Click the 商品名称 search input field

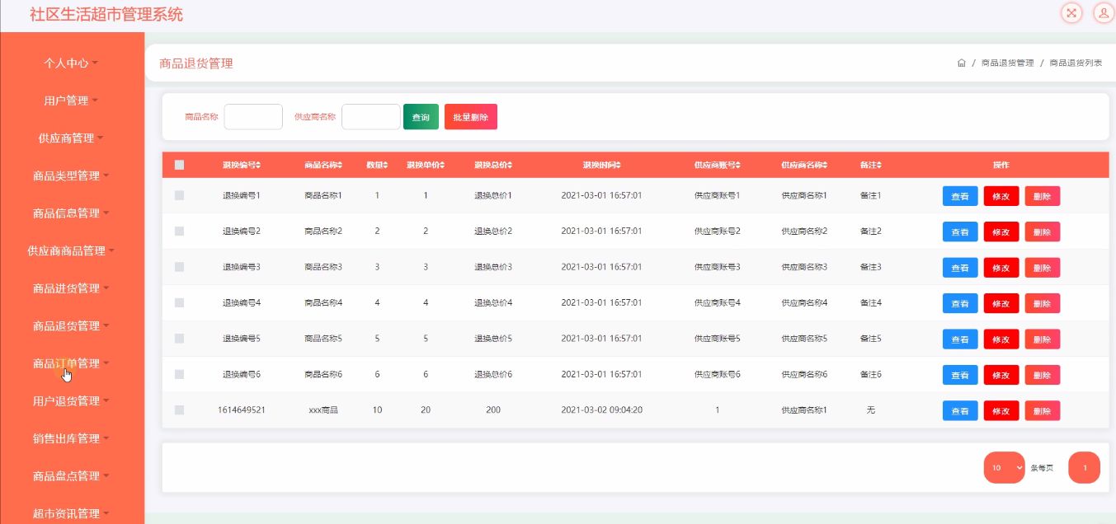pos(253,117)
